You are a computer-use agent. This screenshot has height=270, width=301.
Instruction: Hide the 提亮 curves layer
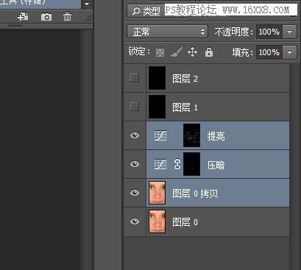click(x=135, y=135)
